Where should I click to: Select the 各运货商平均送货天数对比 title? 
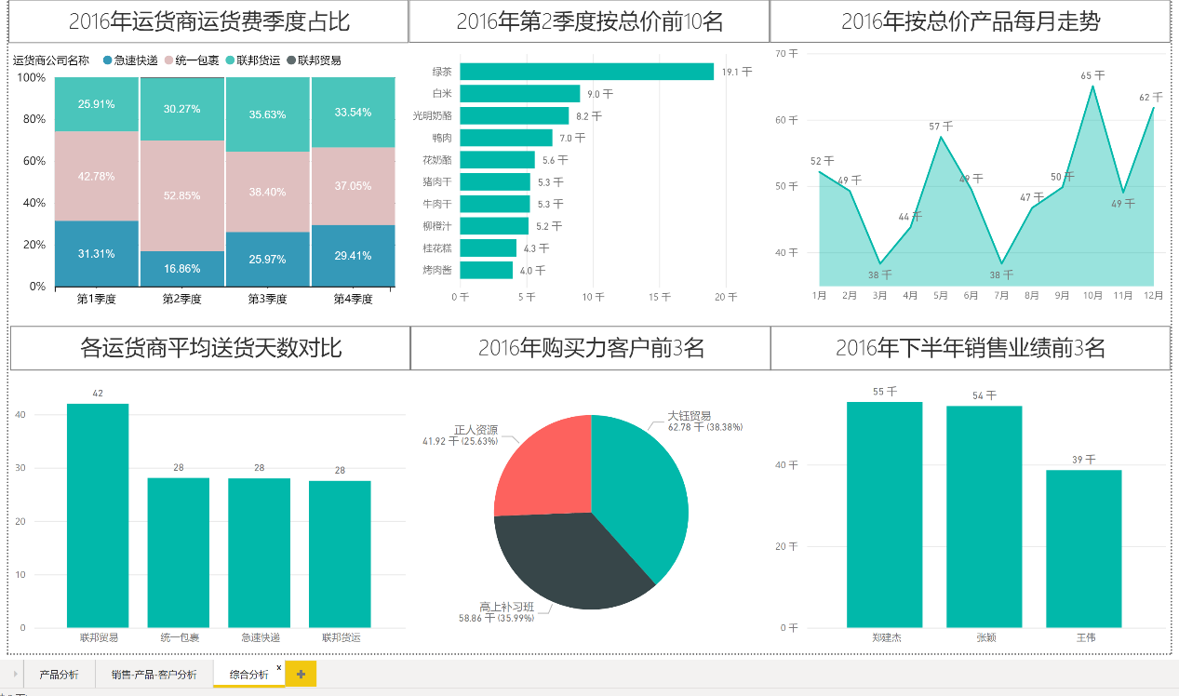pos(211,348)
